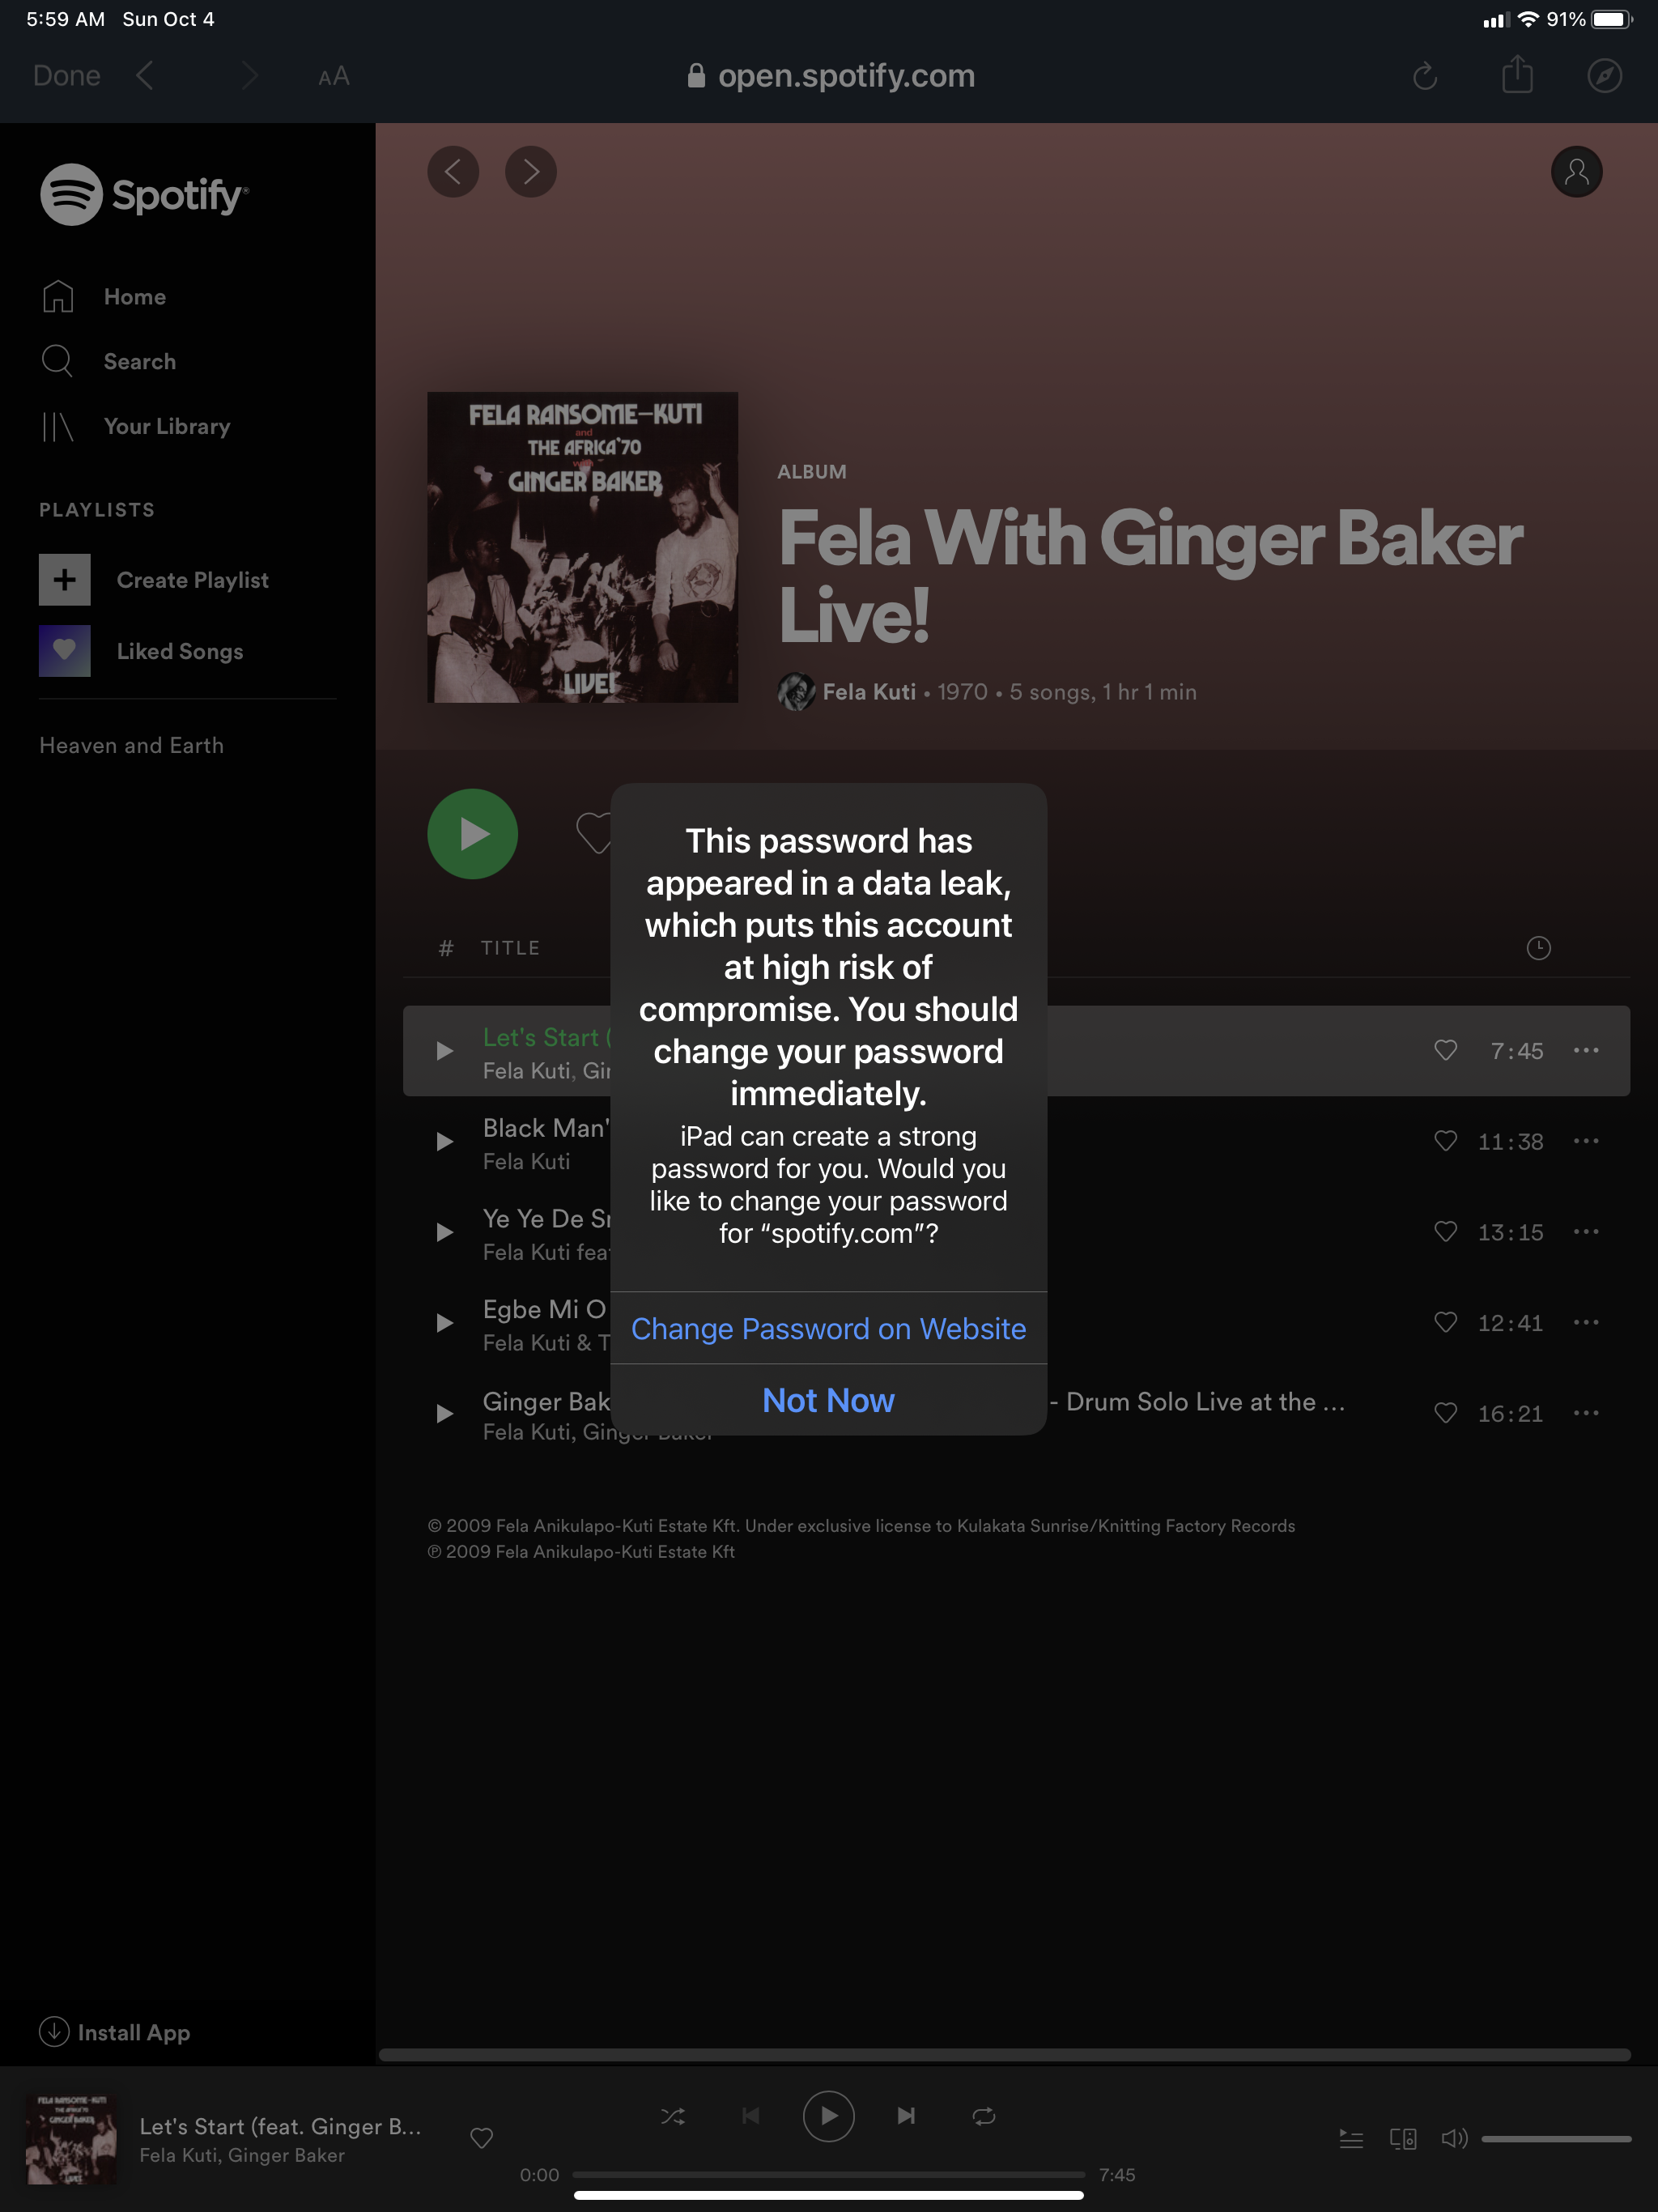Screen dimensions: 1658x2212
Task: Toggle shuffle in player bar
Action: (673, 2116)
